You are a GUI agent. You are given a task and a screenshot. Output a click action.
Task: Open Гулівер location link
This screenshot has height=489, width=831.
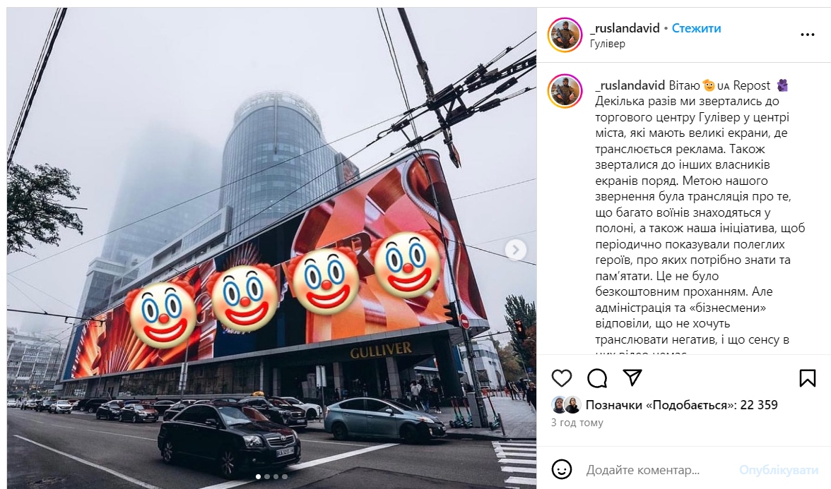point(608,44)
